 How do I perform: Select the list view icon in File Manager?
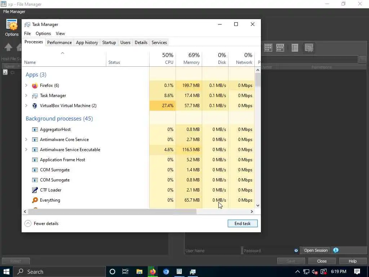click(x=295, y=48)
